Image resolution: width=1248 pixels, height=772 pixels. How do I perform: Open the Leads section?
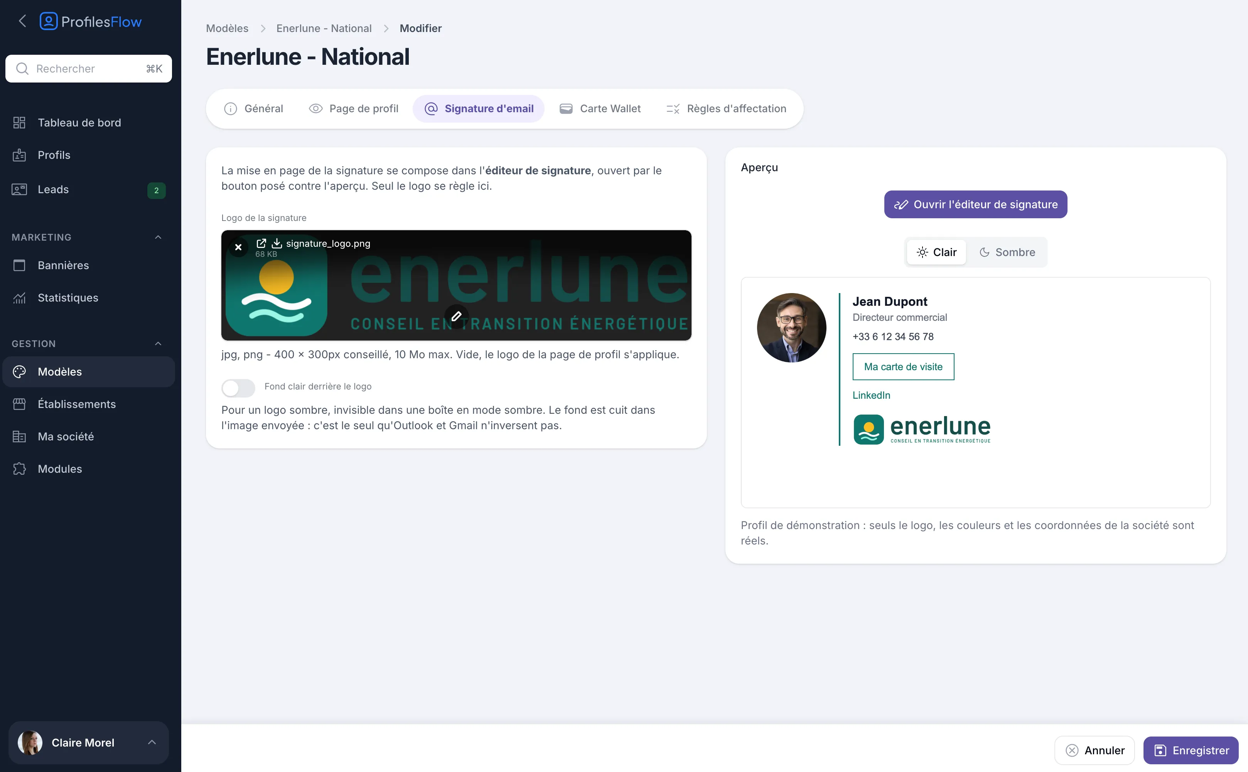(89, 189)
